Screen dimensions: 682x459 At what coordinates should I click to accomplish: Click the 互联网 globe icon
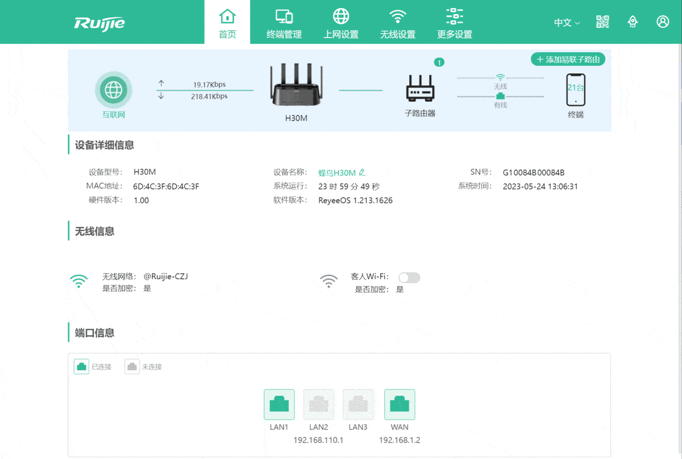114,90
